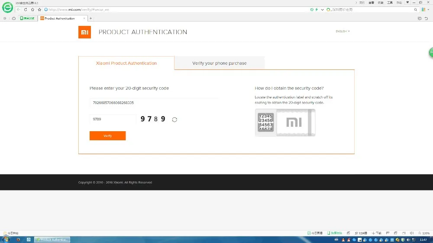Open the 查看 menu
The image size is (433, 243).
[x=371, y=3]
